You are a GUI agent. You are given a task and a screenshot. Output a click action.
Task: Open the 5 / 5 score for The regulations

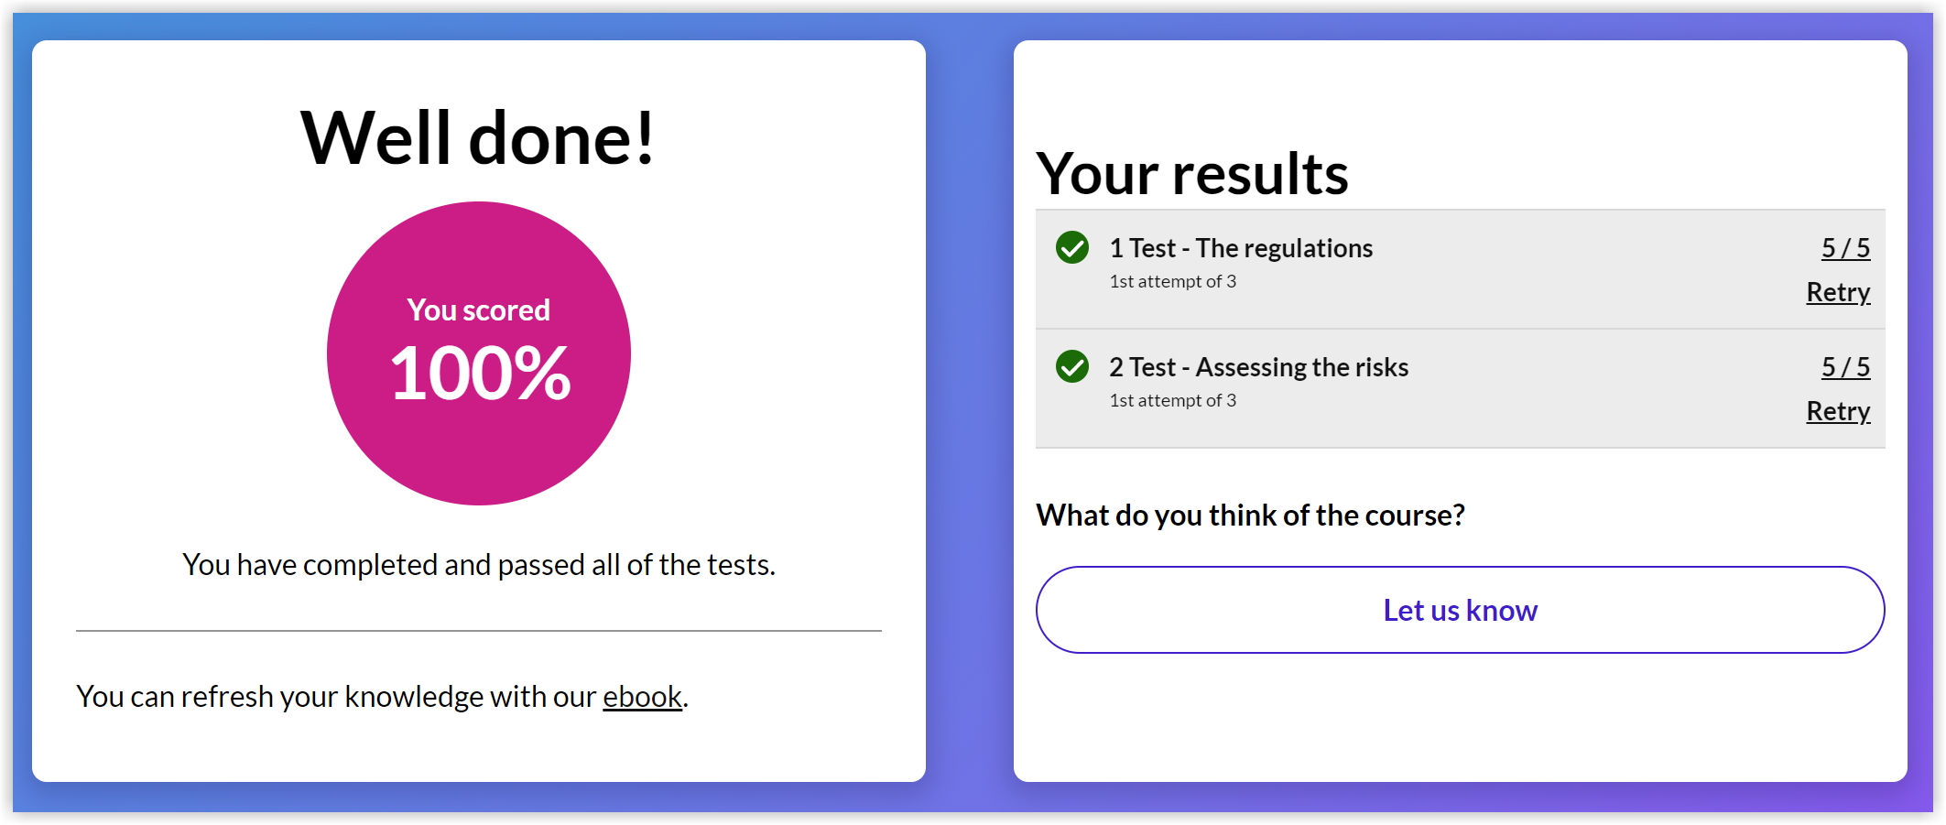(x=1845, y=248)
